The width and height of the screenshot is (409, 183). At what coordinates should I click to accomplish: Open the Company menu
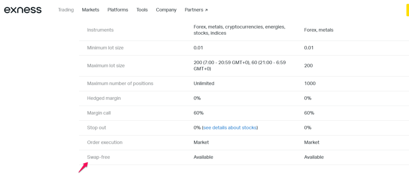[x=166, y=10]
